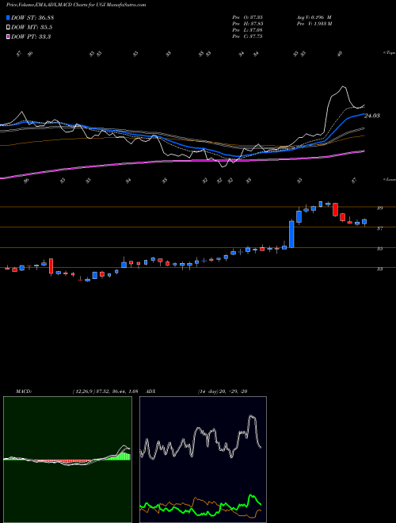Screen dimensions: 396x523
Task: Click the 'Pre H: 37.85' value
Action: 248,24
